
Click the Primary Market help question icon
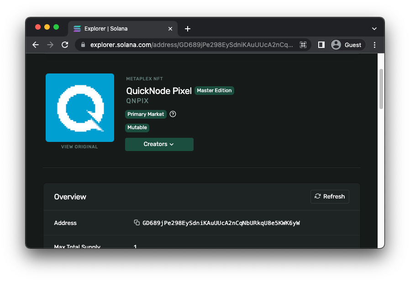pos(173,114)
